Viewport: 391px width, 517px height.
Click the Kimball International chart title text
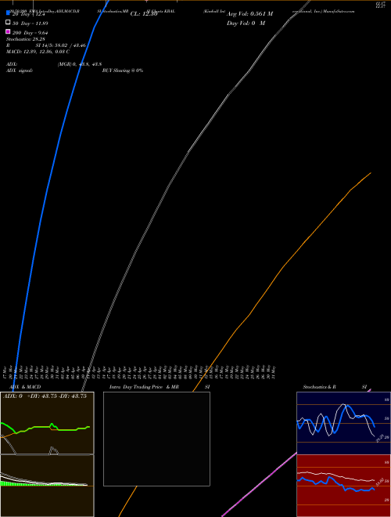pos(214,11)
